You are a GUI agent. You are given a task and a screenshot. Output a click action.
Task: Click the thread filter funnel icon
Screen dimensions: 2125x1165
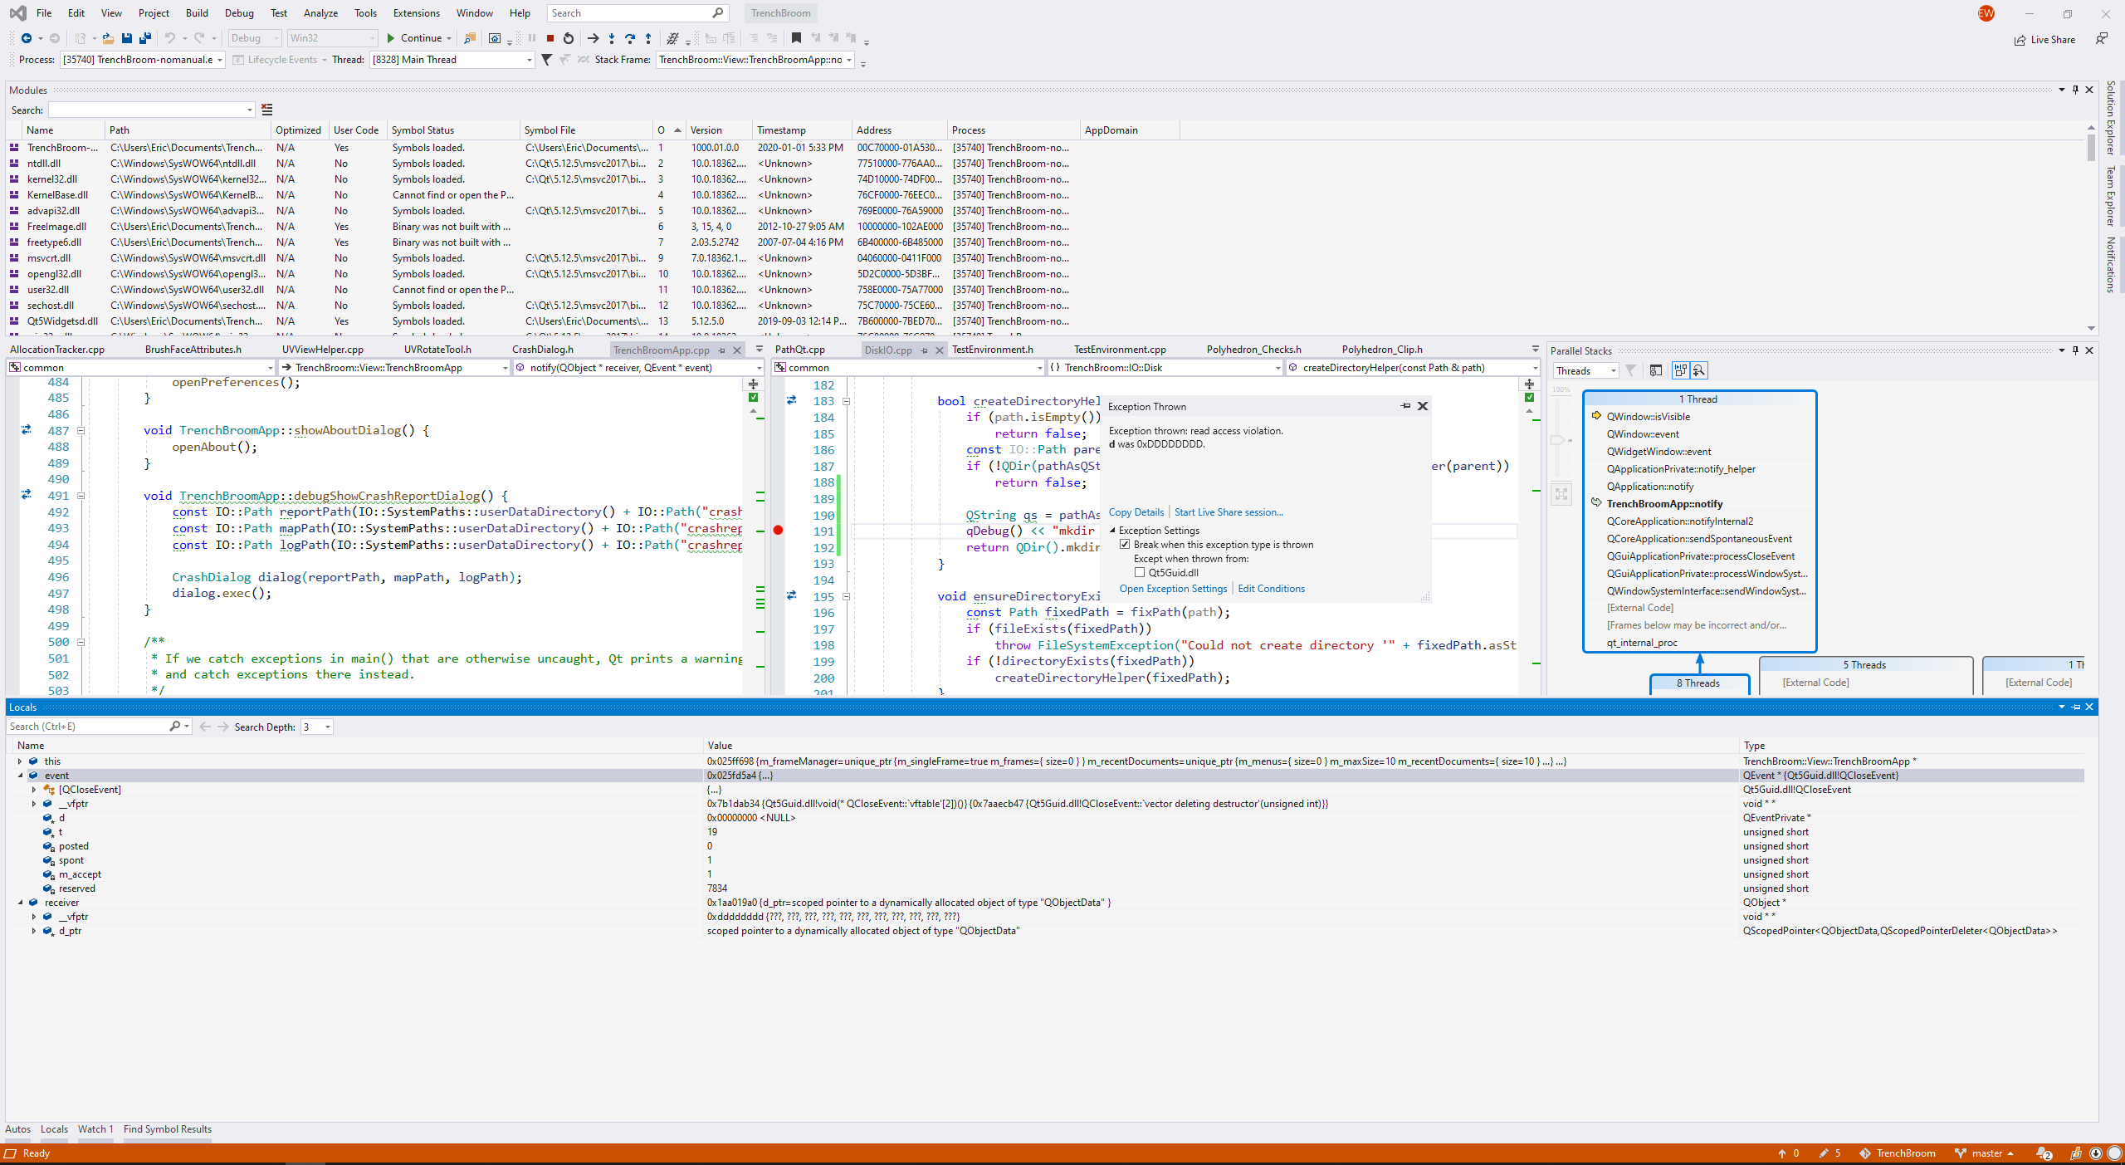[x=546, y=60]
